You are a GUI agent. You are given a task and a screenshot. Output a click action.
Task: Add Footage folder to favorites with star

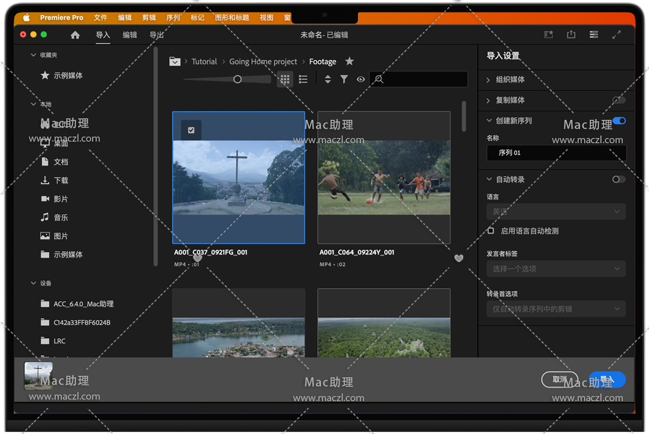tap(349, 61)
